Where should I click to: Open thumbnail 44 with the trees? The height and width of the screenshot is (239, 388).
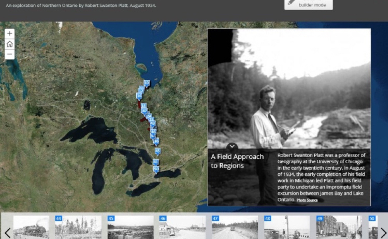pyautogui.click(x=78, y=227)
